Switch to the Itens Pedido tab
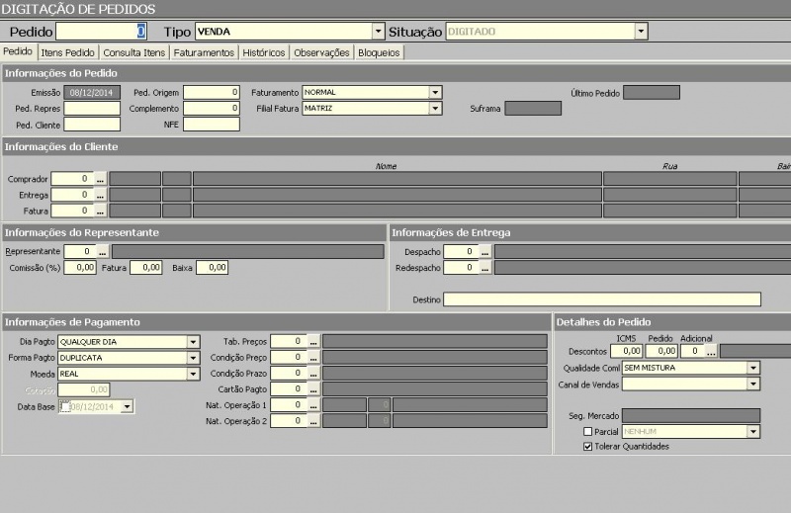 68,52
